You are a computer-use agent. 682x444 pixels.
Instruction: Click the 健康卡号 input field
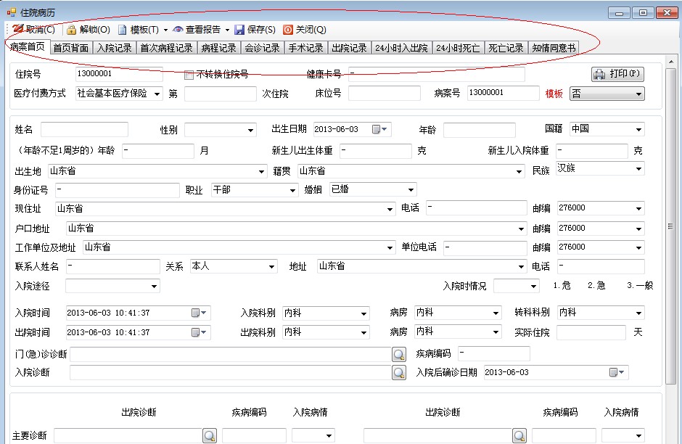[x=437, y=74]
